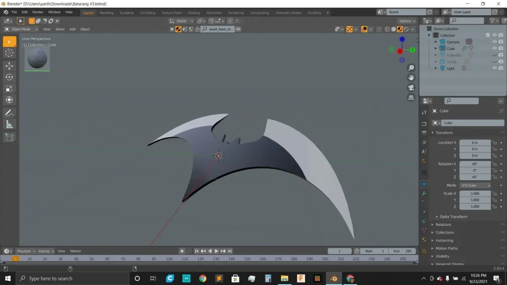This screenshot has width=507, height=285.
Task: Uncheck the Collection exclude checkbox
Action: pos(488,35)
